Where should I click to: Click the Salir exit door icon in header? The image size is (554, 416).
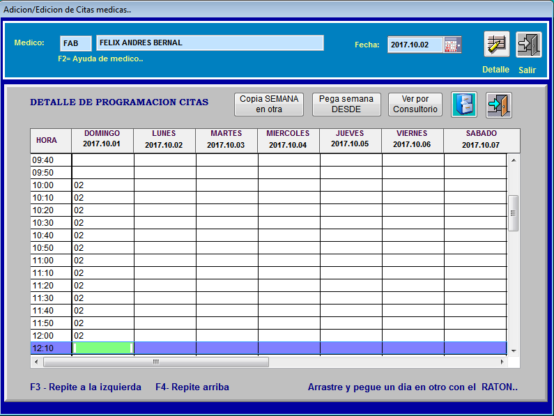point(528,44)
